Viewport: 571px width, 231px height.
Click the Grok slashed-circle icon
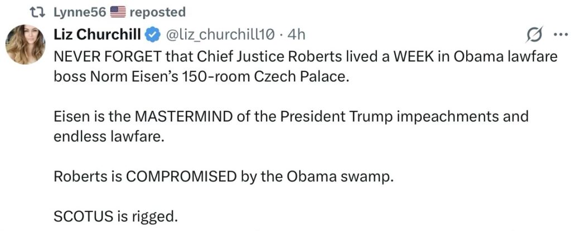527,36
